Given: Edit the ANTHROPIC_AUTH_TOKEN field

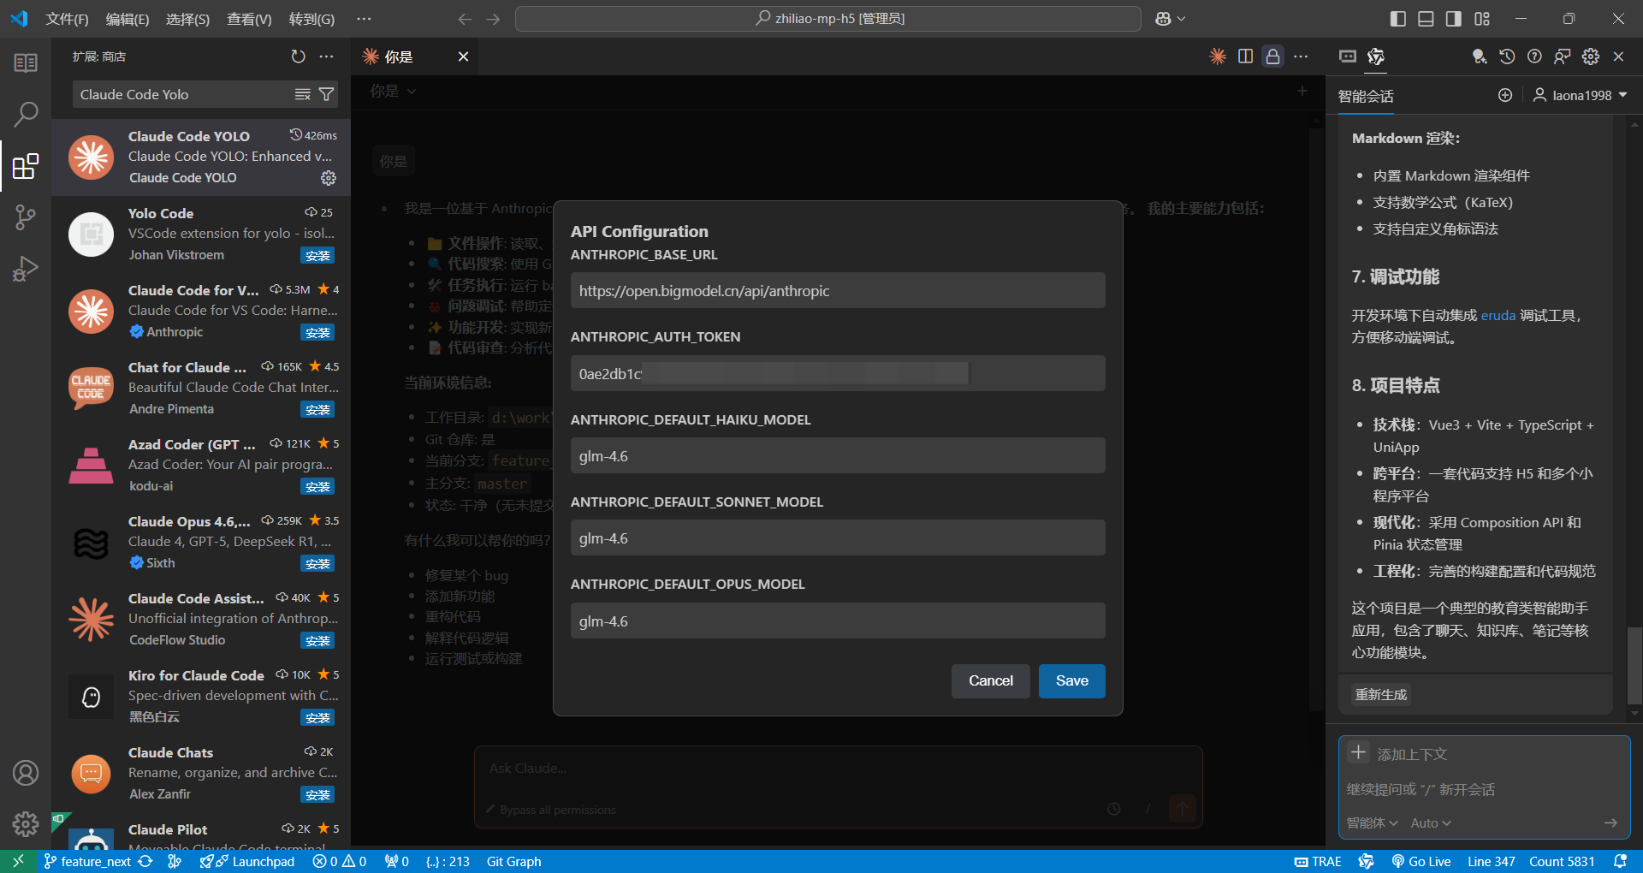Looking at the screenshot, I should (x=838, y=373).
